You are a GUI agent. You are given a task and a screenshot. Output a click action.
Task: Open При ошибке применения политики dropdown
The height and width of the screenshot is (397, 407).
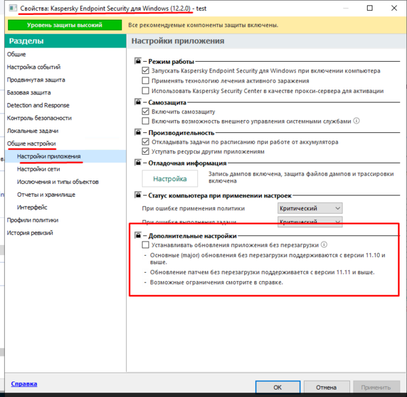pos(310,208)
